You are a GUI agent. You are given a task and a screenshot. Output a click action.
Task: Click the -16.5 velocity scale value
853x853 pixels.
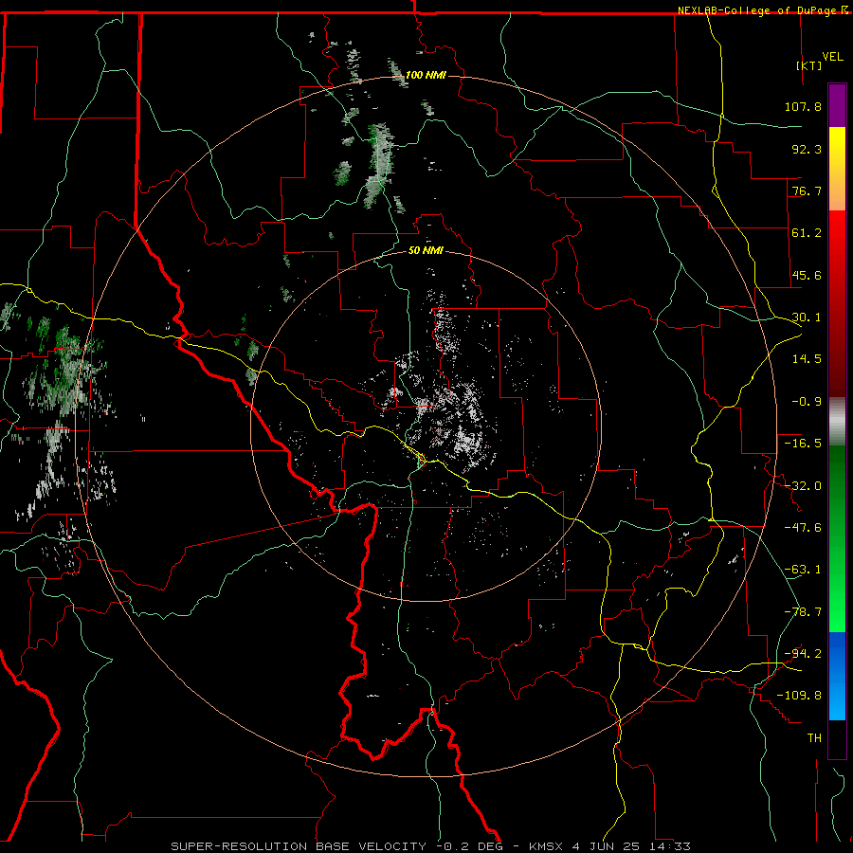pos(803,444)
